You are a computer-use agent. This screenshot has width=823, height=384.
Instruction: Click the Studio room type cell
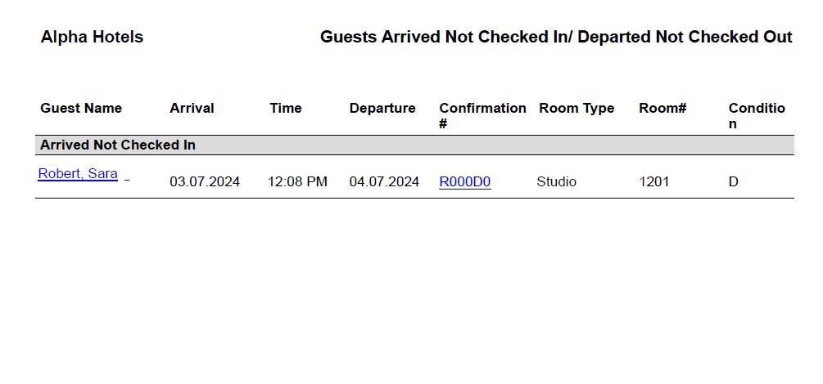coord(557,182)
